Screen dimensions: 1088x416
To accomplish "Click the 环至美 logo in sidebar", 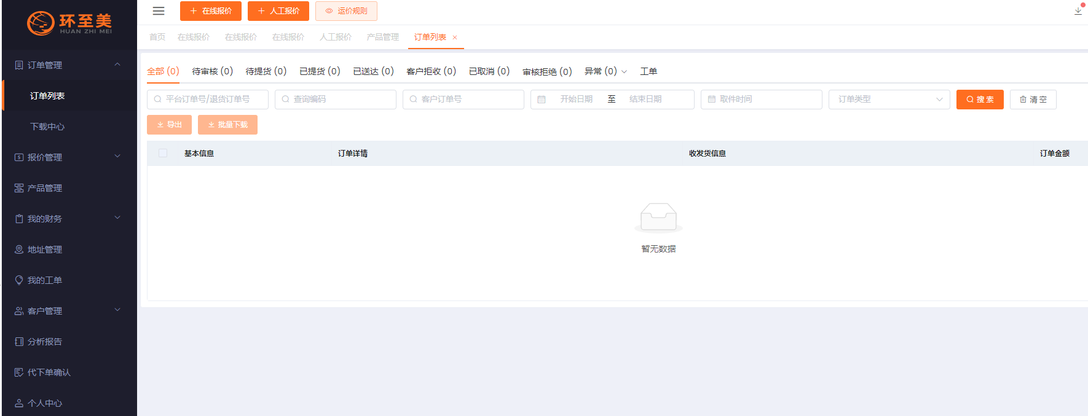I will pyautogui.click(x=69, y=23).
